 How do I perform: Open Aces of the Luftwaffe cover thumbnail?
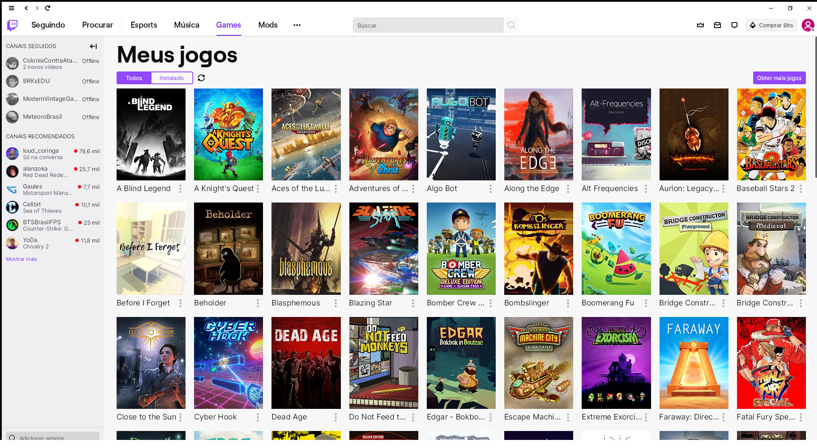point(306,134)
